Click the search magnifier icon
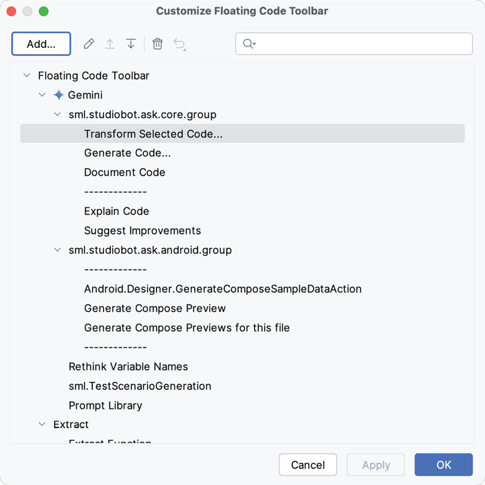485x485 pixels. 248,44
